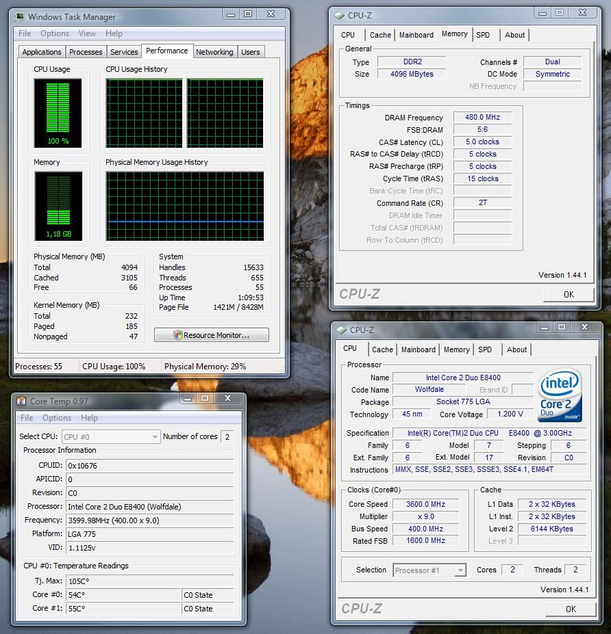Open the Help menu in Core Temp

click(89, 418)
